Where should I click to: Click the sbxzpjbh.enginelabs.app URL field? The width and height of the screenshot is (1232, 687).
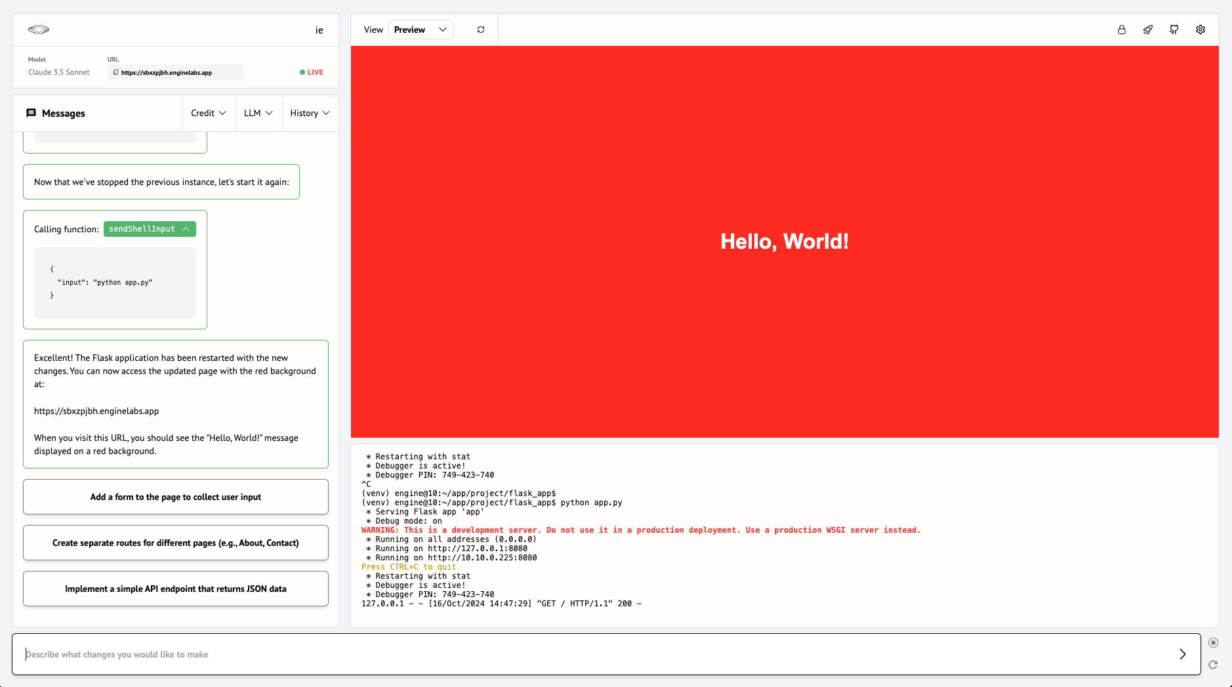[x=176, y=72]
